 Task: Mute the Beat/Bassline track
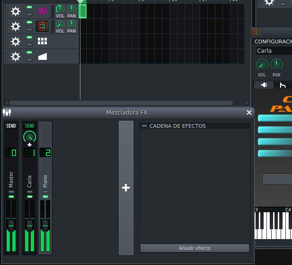tap(29, 37)
